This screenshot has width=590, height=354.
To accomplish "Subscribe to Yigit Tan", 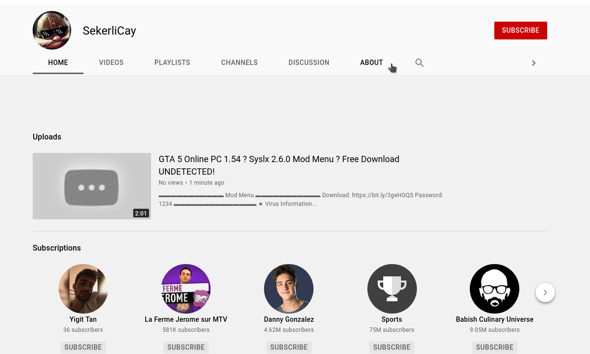I will (83, 347).
